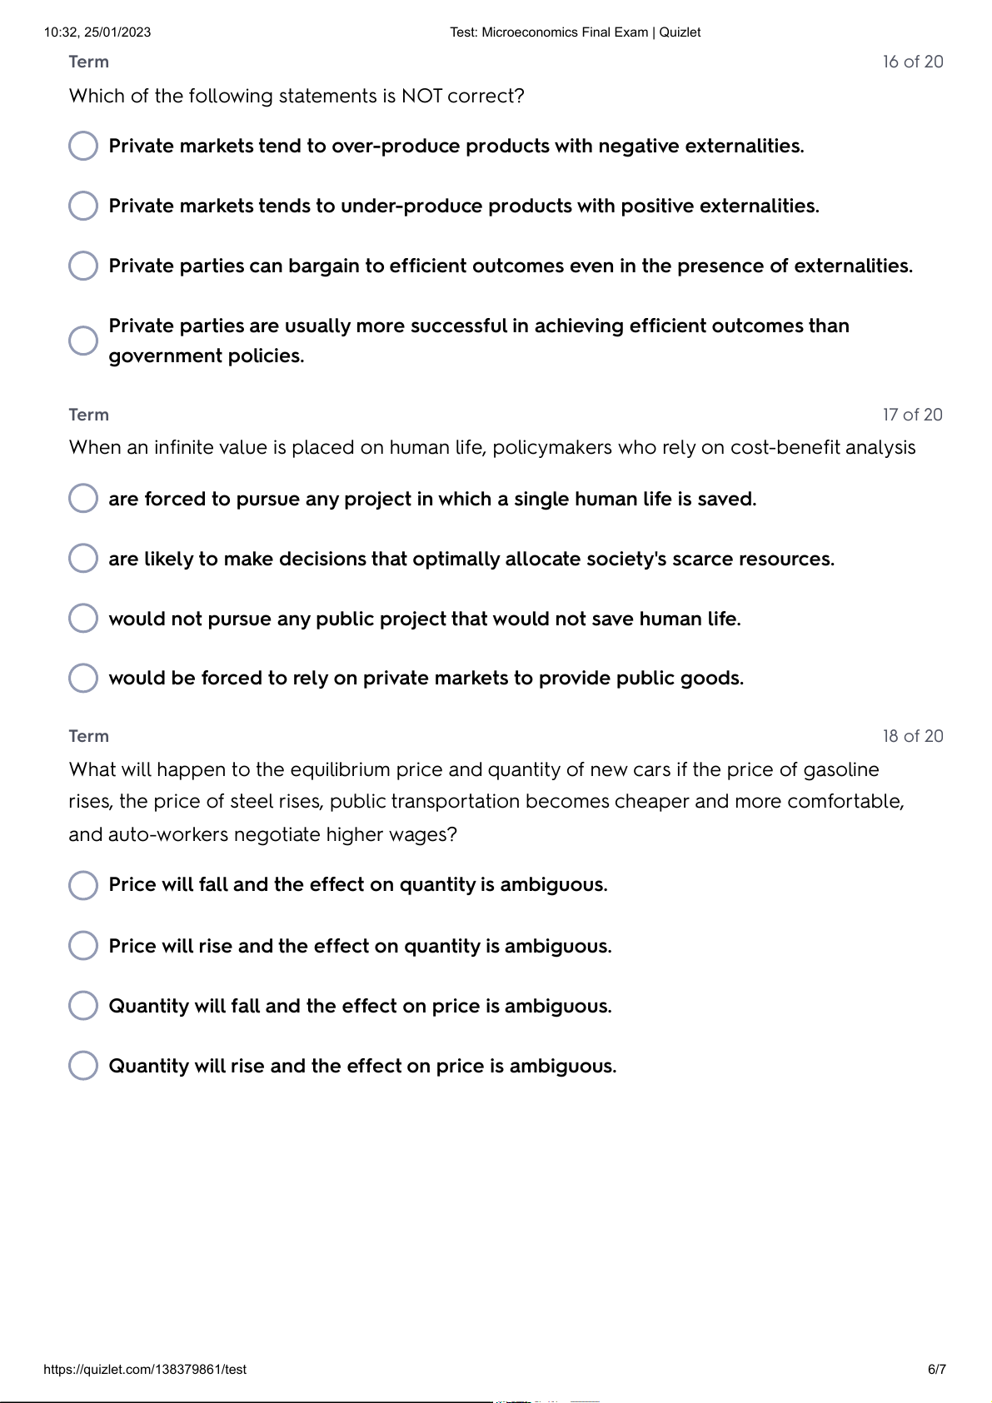Click the quizlet.com test URL in footer

click(x=145, y=1369)
